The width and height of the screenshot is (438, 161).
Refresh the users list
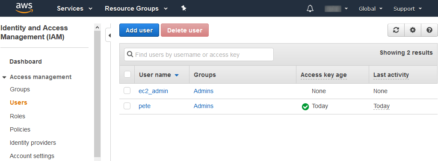pos(396,30)
